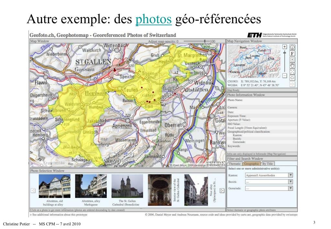This screenshot has height=229, width=331.
Task: Click the vertical zoom level slider handle
Action: point(284,52)
